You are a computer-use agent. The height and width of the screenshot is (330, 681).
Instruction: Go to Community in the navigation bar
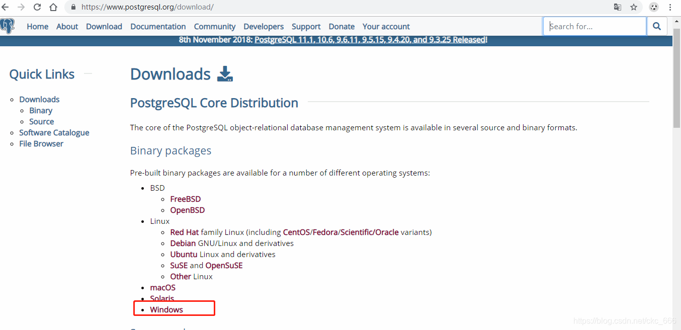215,27
